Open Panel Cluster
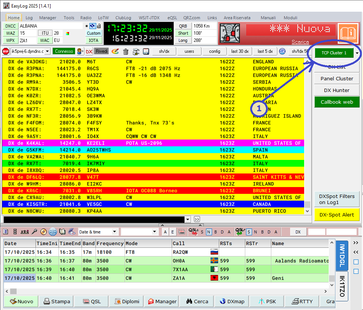This screenshot has width=363, height=310. [x=337, y=79]
